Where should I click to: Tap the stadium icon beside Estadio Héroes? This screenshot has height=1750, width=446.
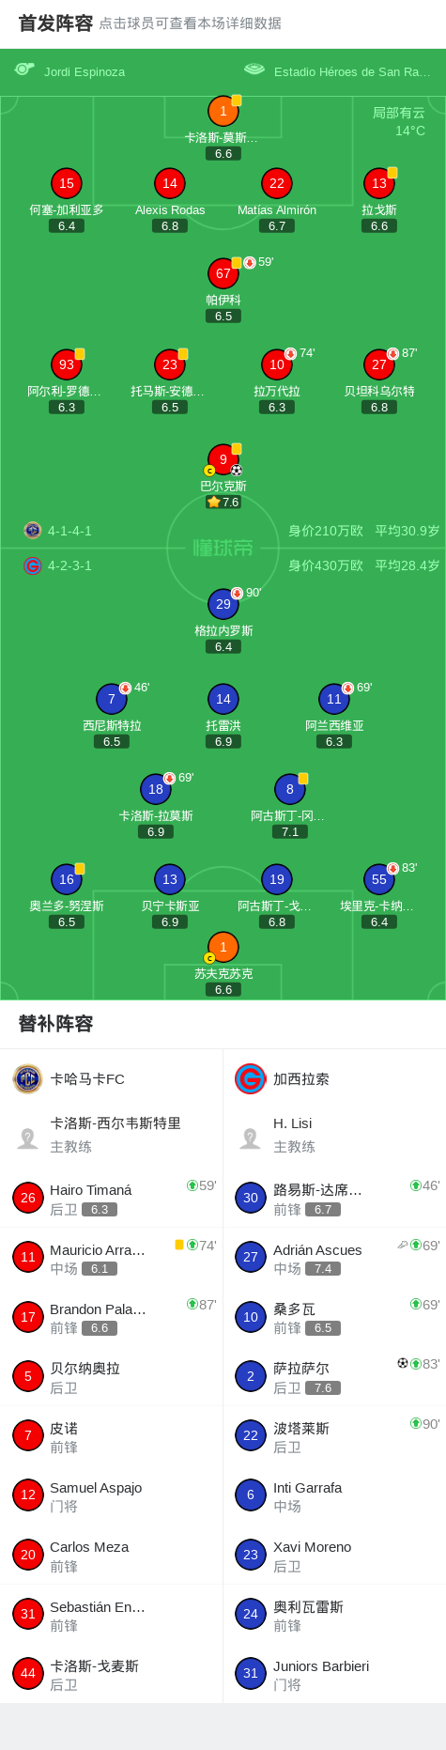point(254,69)
